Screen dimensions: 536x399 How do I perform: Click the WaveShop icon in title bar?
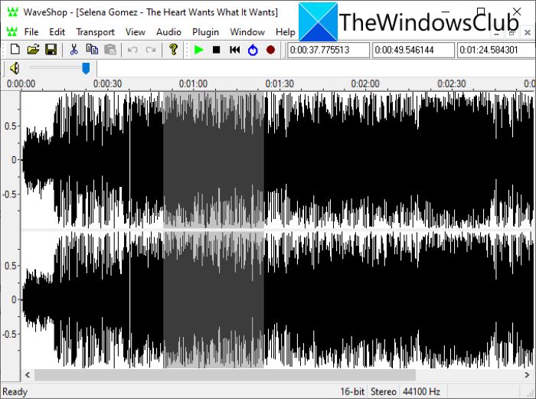coord(13,12)
